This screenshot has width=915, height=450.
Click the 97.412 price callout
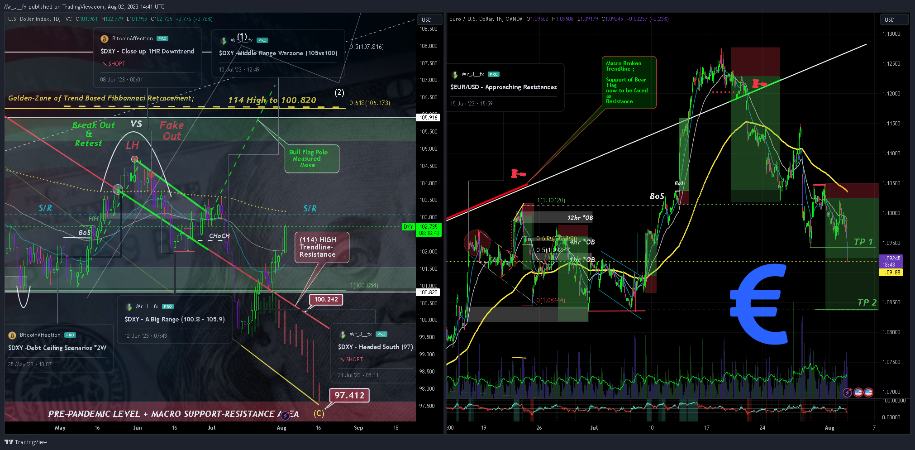pyautogui.click(x=349, y=395)
